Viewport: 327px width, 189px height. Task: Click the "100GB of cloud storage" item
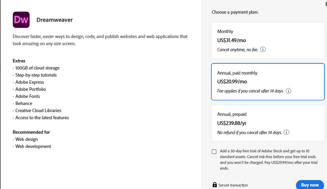click(x=37, y=68)
